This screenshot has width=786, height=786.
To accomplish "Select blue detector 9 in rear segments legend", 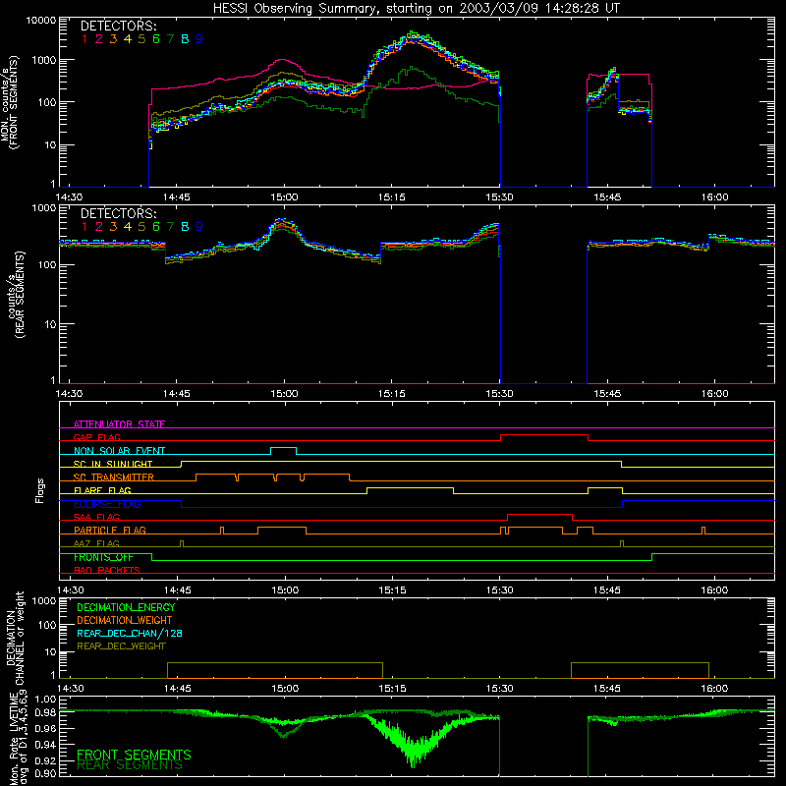I will tap(199, 227).
